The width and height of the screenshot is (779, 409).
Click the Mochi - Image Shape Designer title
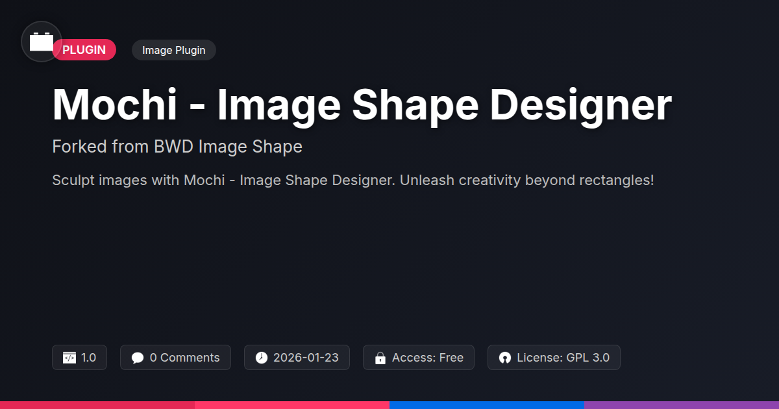[362, 105]
